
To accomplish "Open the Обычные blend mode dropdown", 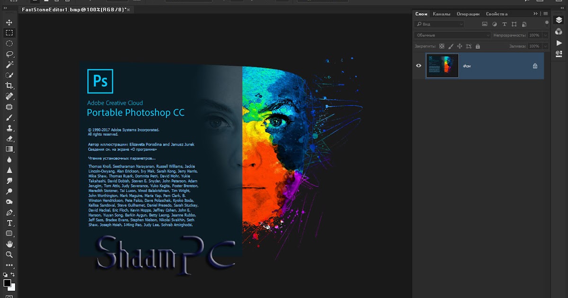I will [x=453, y=35].
